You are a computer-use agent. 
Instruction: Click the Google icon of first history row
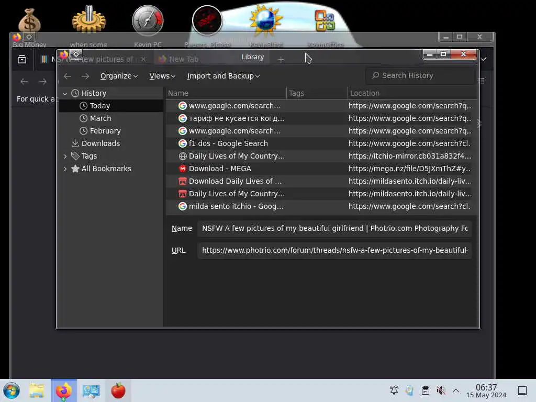(183, 106)
